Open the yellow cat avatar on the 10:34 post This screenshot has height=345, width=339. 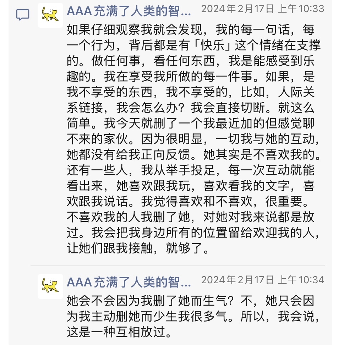(50, 286)
